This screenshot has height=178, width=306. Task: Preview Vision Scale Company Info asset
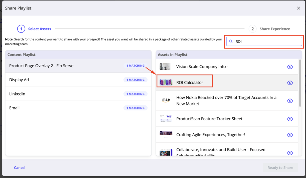coord(290,67)
